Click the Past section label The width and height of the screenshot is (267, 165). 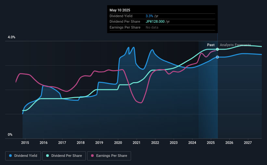tap(211, 45)
